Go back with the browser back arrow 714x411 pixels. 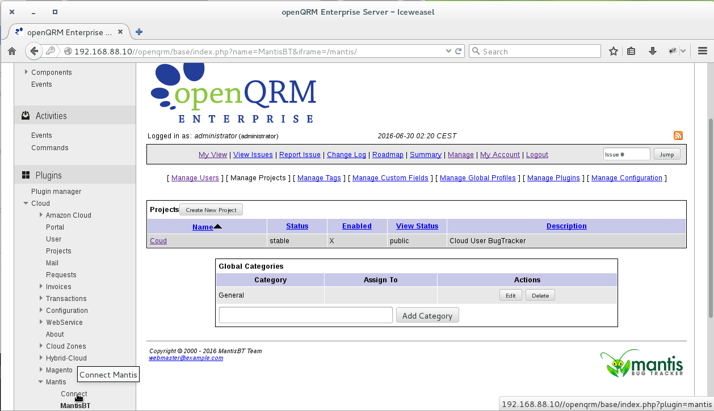pyautogui.click(x=34, y=51)
